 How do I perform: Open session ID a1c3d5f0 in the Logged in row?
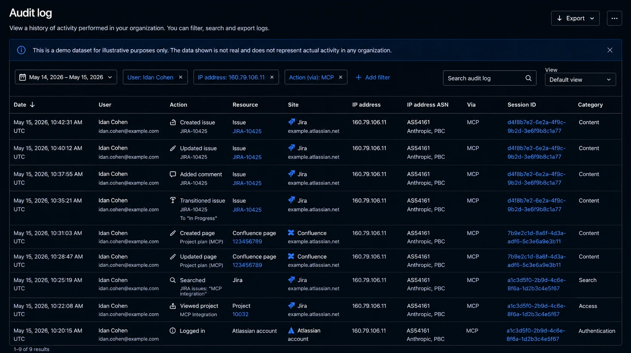click(536, 335)
